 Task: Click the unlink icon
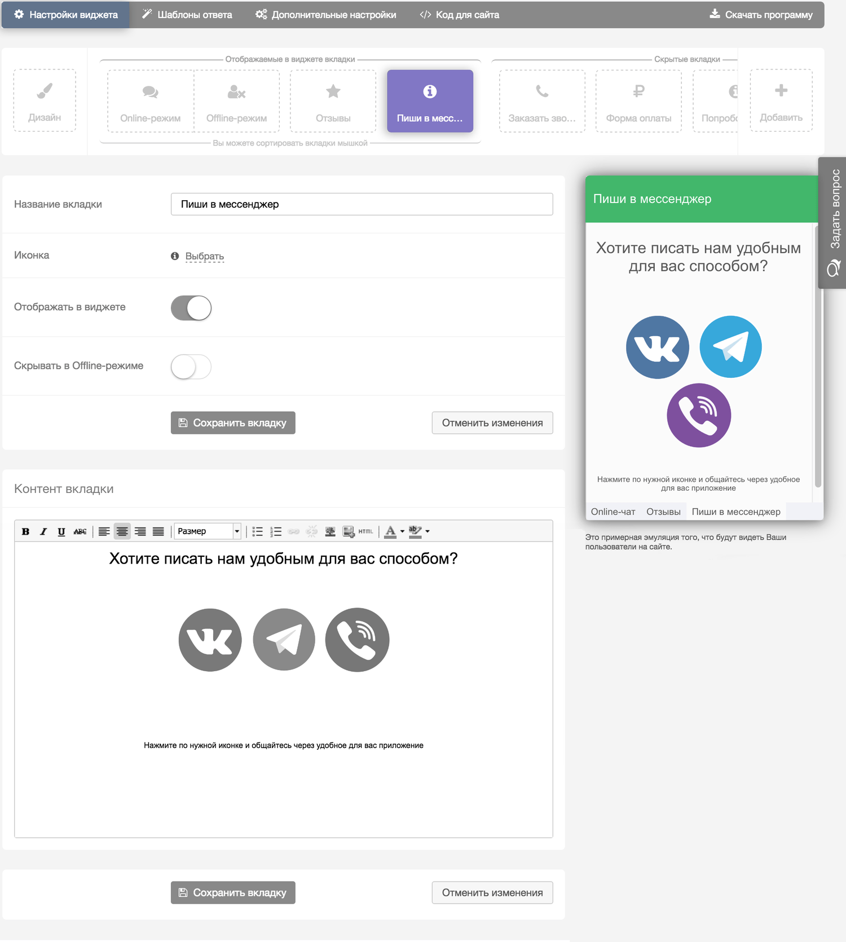(312, 531)
